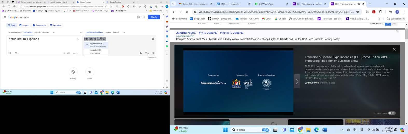Screen dimensions: 408x134
Task: Select Chinese (Simplified) as target language
Action: tap(94, 32)
